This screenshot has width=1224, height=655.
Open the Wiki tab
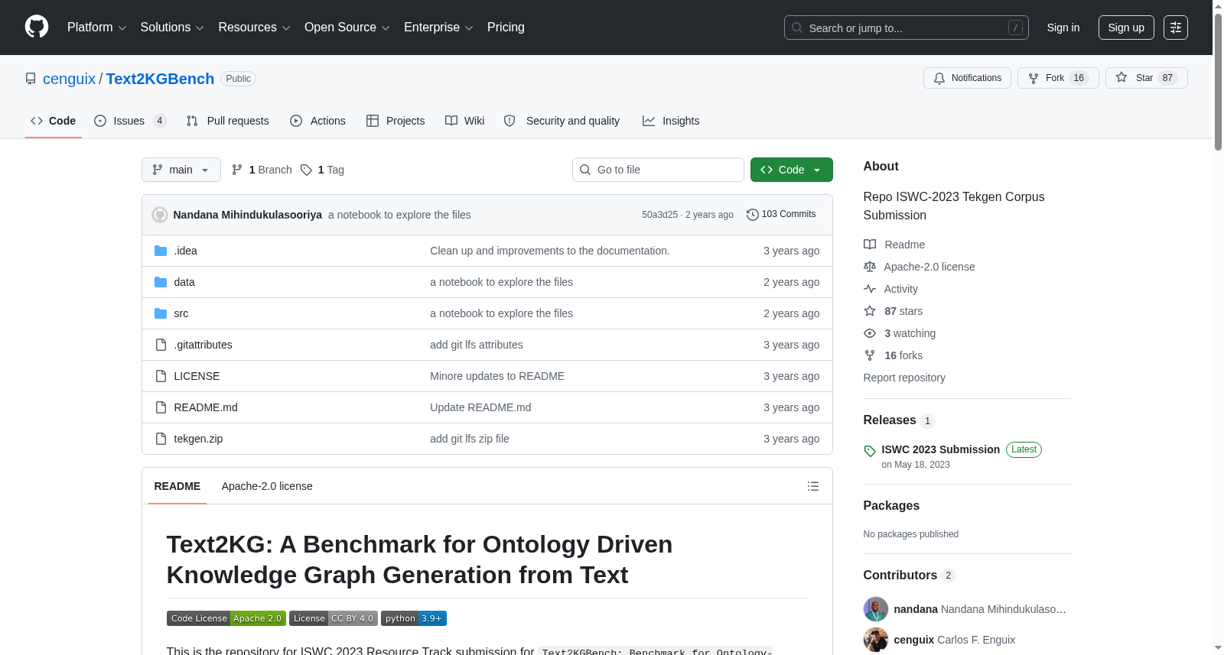[x=465, y=121]
